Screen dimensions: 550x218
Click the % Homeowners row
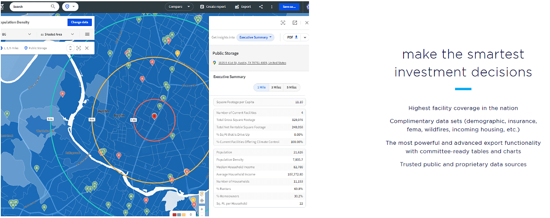(x=260, y=196)
